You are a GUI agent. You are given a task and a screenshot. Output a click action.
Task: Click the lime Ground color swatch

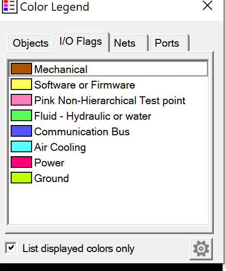(21, 178)
